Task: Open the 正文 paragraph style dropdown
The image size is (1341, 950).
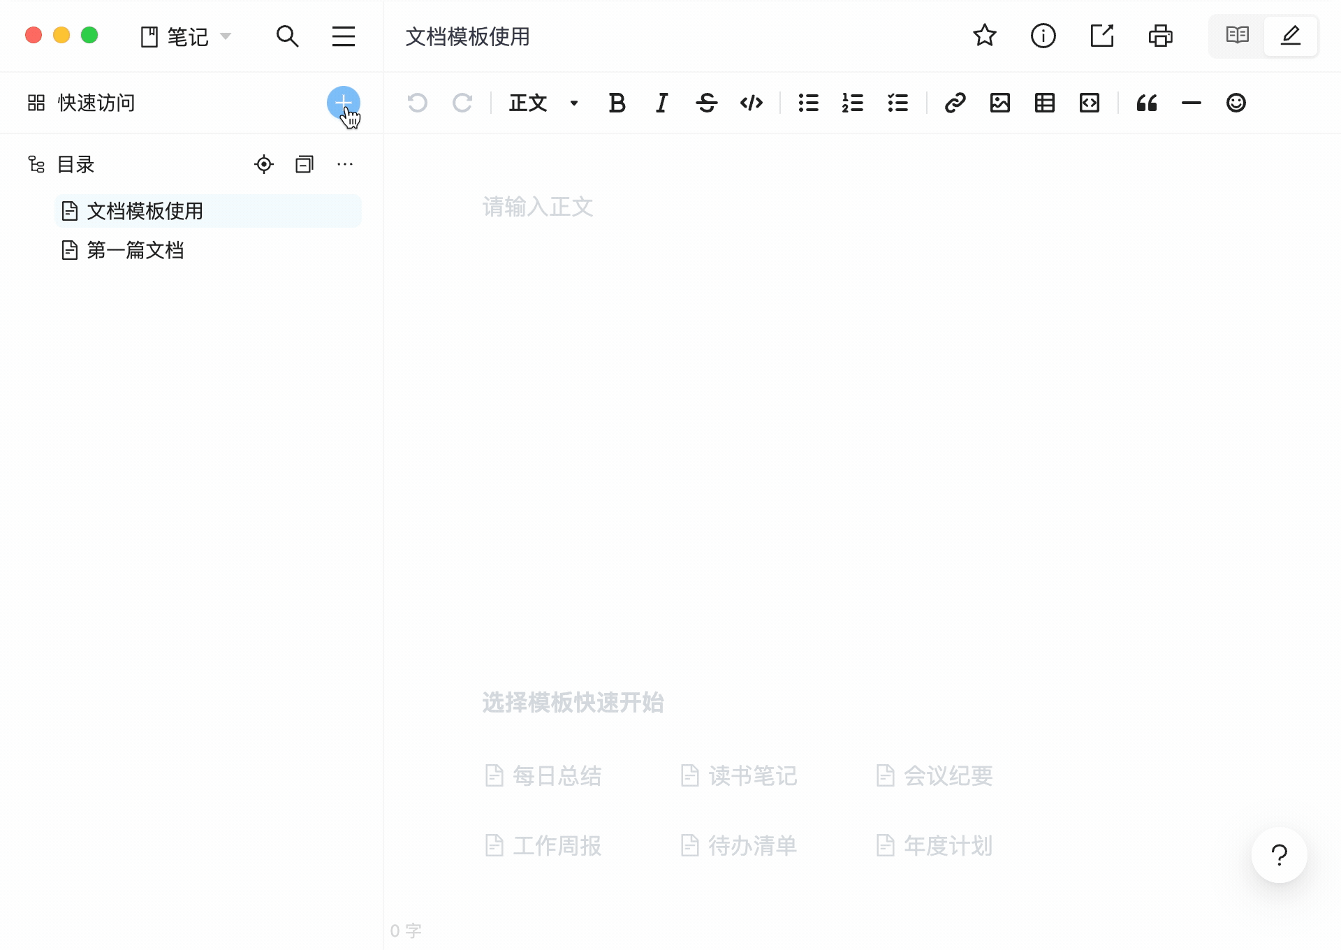Action: (544, 103)
